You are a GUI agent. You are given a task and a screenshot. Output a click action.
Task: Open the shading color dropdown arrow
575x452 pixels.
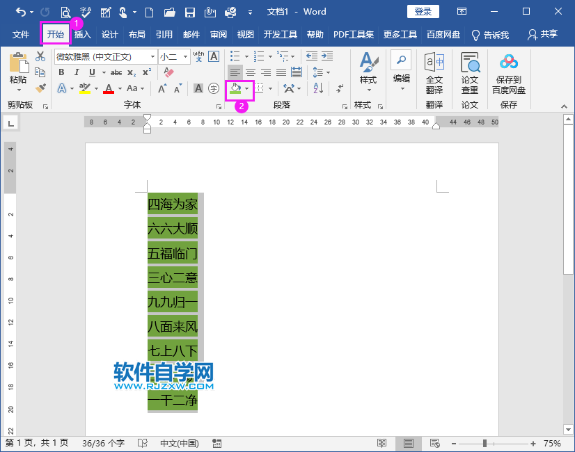click(x=247, y=88)
